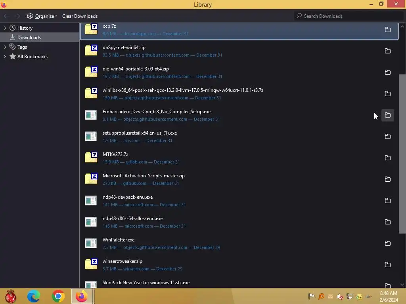Click the muted volume tray icon

pyautogui.click(x=340, y=296)
